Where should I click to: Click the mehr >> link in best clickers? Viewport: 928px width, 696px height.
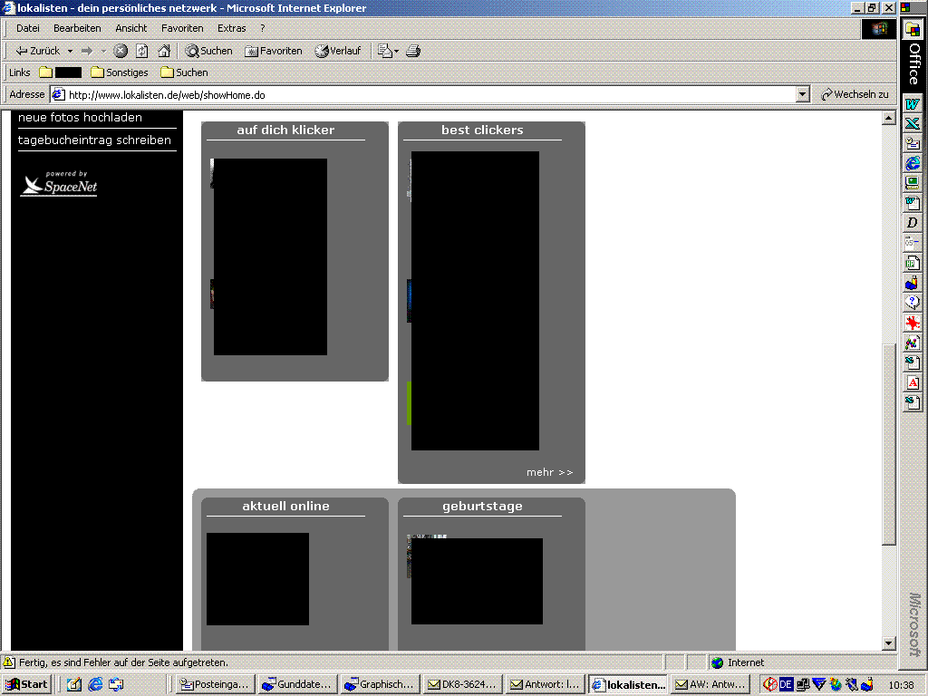[x=550, y=472]
